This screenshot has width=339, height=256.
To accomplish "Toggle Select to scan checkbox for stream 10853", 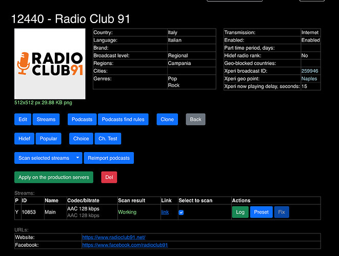I will (x=181, y=212).
